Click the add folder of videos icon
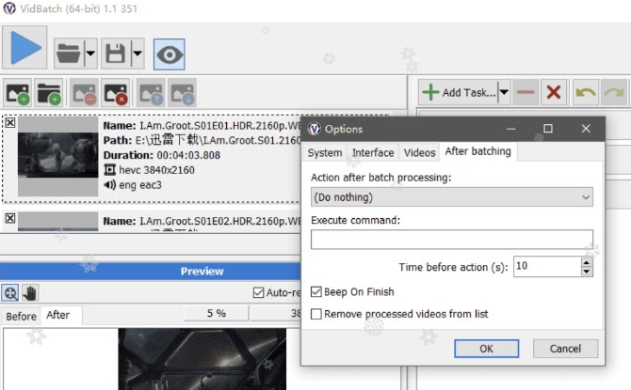The width and height of the screenshot is (631, 390). [48, 94]
